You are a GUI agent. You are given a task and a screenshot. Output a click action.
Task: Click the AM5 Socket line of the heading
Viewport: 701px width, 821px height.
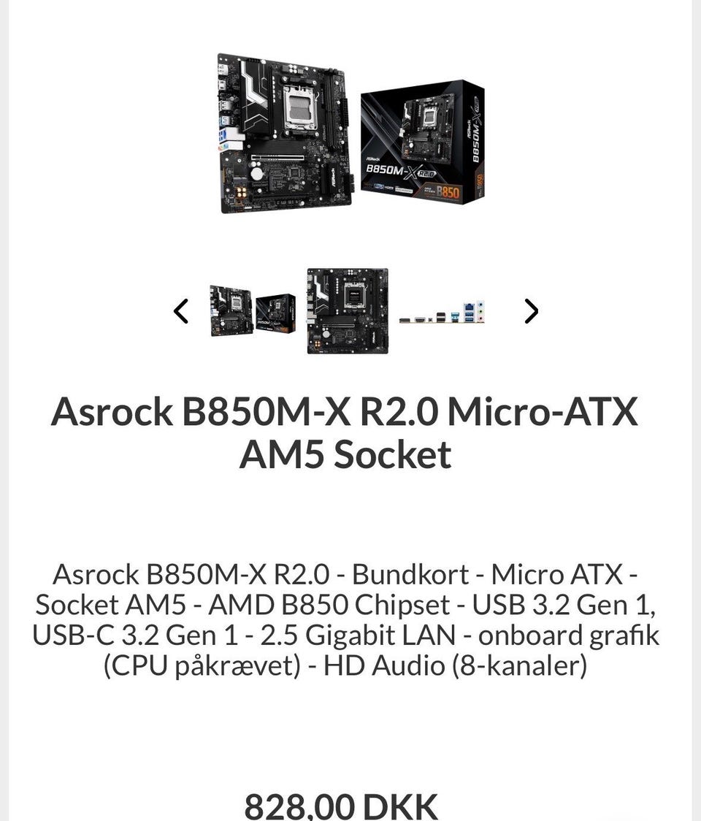point(345,454)
